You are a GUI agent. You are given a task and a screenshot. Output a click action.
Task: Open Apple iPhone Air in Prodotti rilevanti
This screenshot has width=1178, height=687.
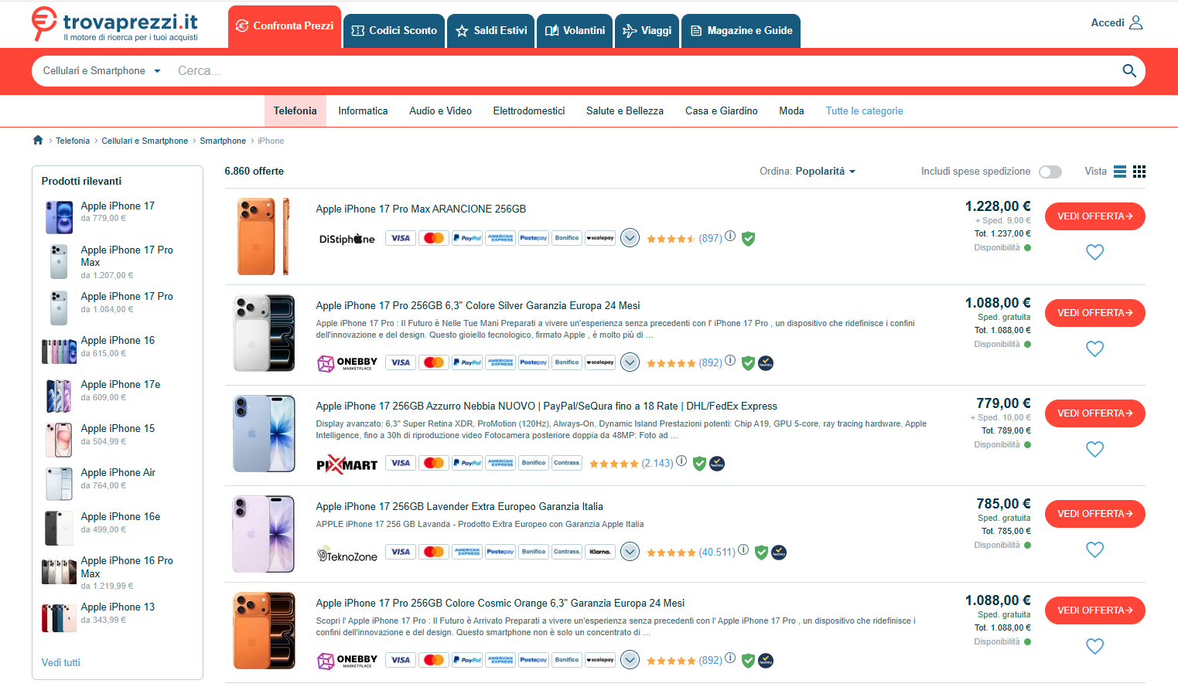[118, 473]
